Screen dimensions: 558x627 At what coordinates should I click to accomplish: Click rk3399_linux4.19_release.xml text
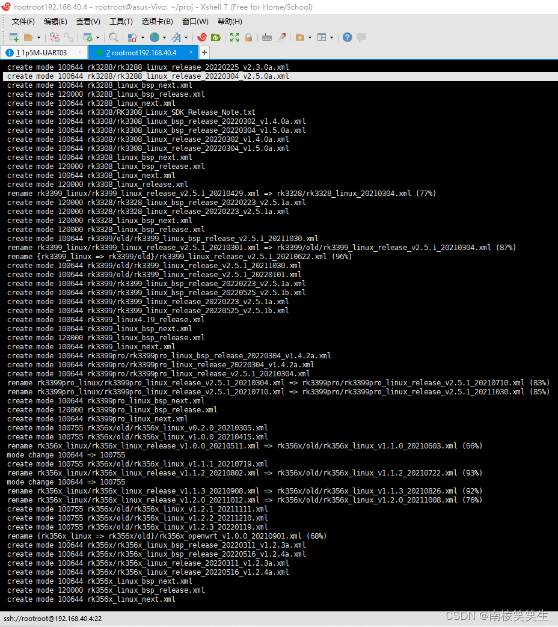146,319
